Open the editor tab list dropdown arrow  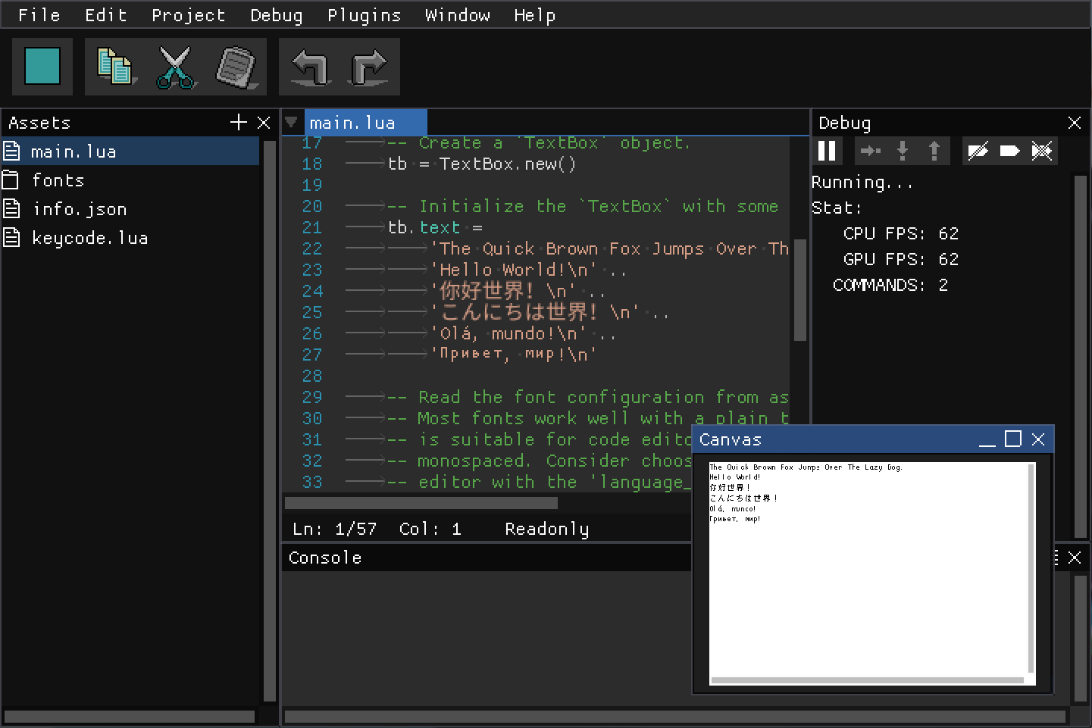pos(291,122)
